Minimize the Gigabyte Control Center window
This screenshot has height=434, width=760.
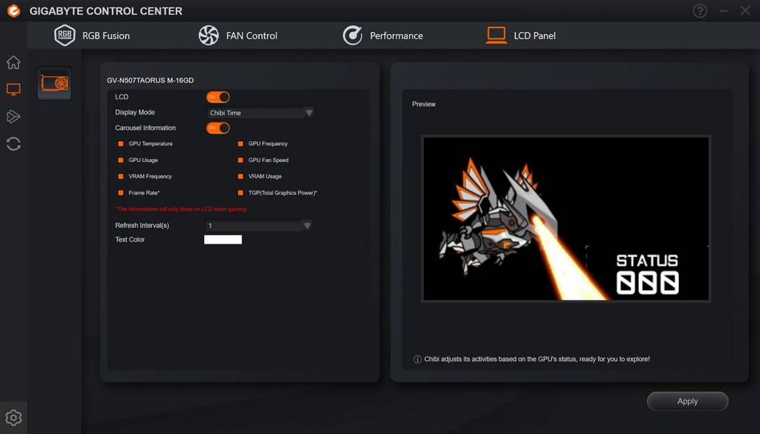point(723,11)
